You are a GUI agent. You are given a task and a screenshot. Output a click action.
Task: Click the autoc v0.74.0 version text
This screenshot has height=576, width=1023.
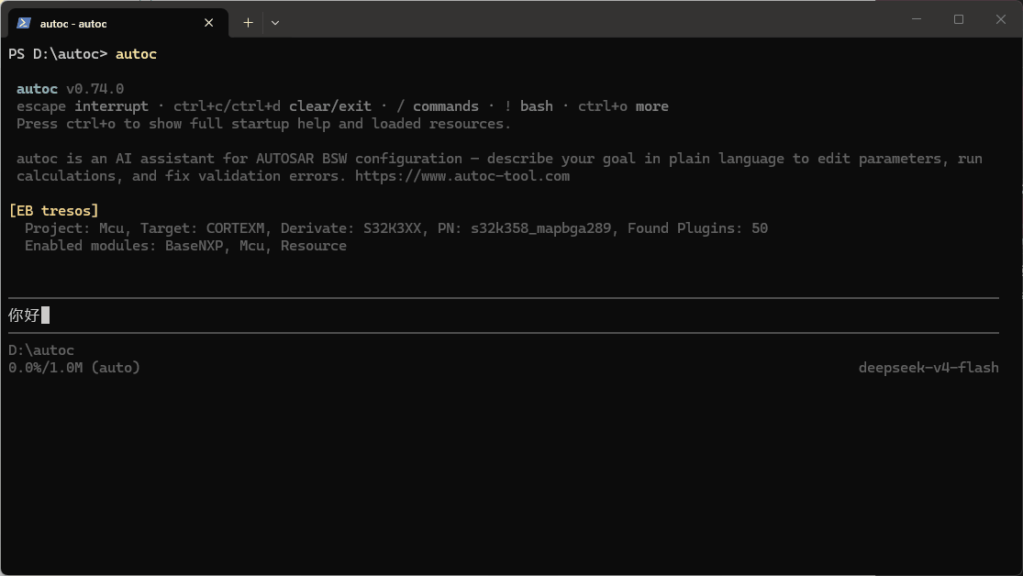pos(70,89)
